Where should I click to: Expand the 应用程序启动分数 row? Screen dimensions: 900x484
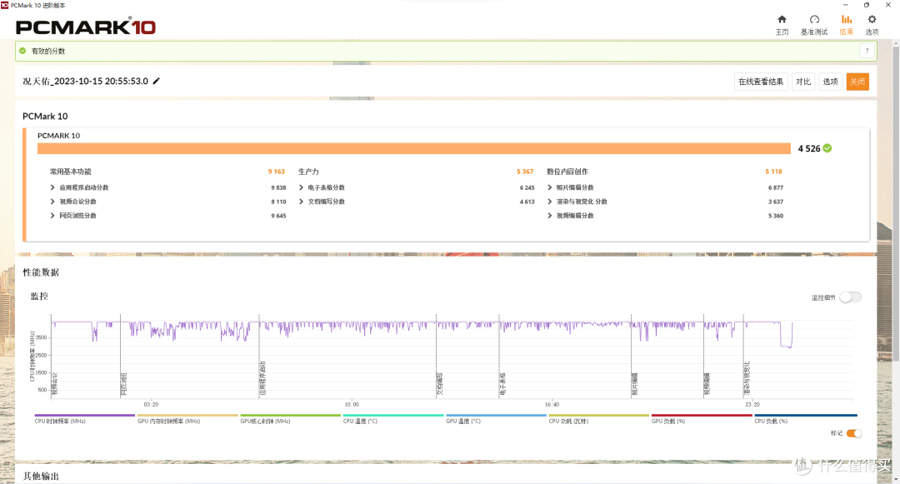point(52,187)
